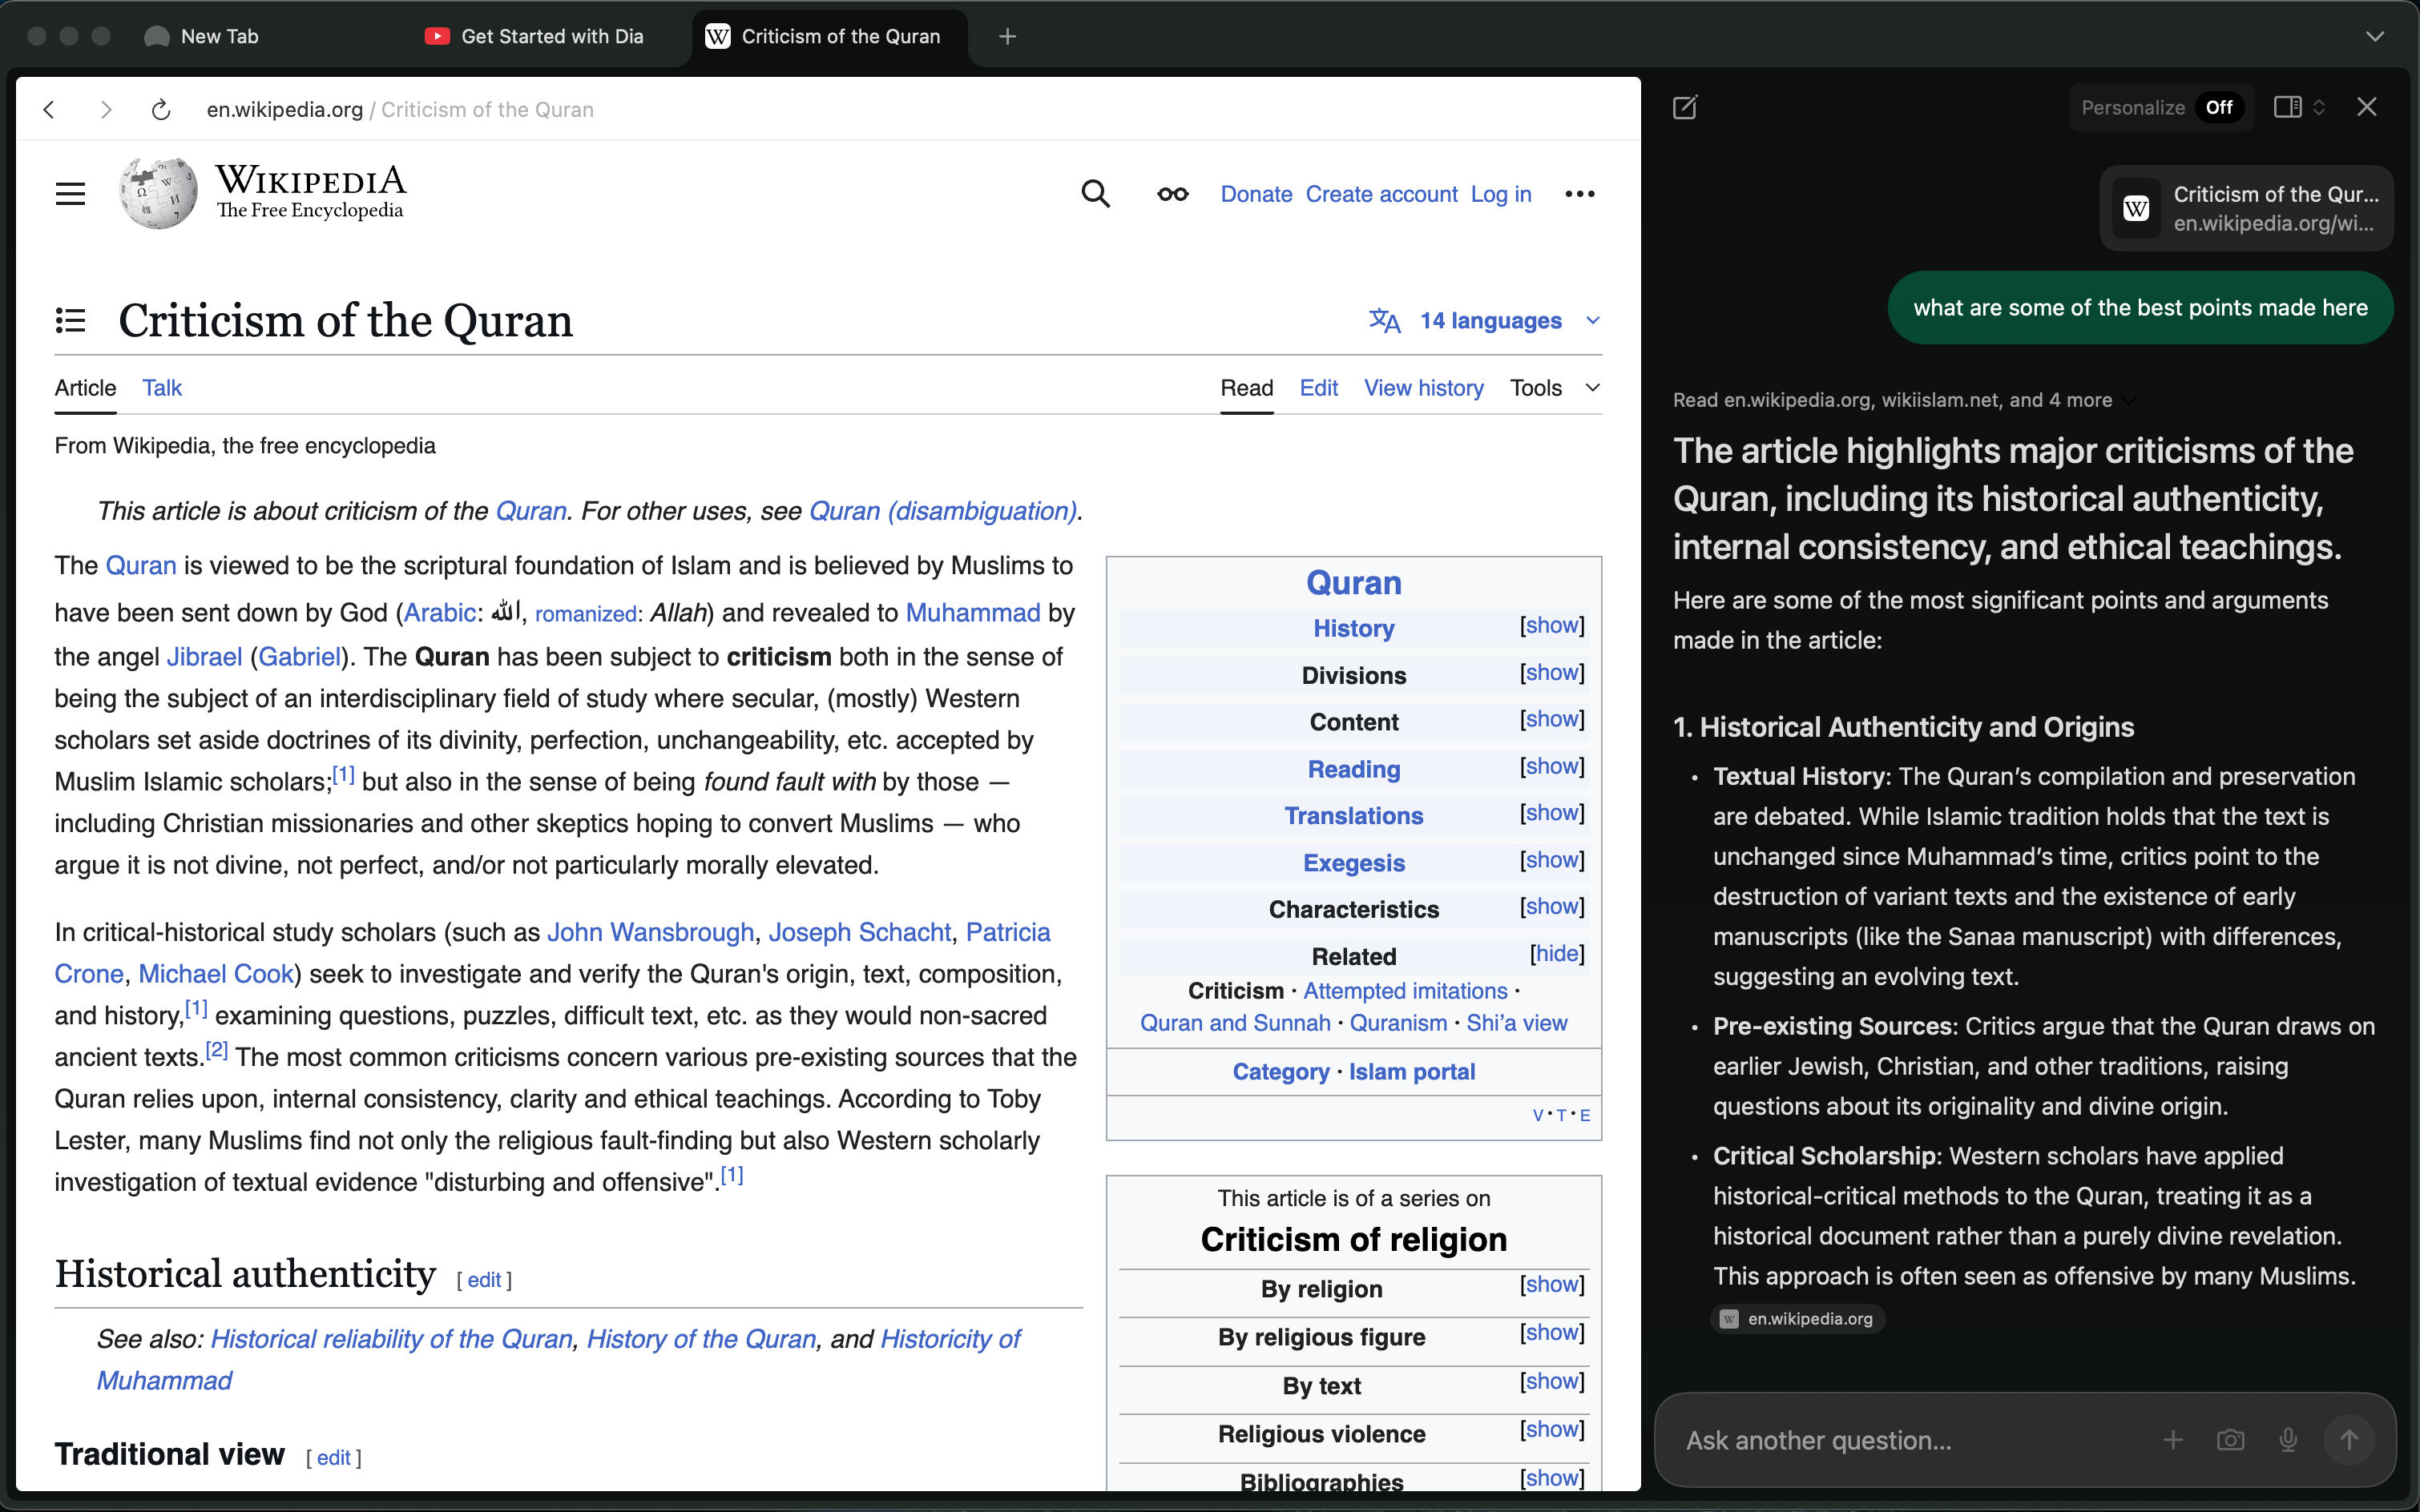2420x1512 pixels.
Task: Open the Historical reliability of the Quran link
Action: 391,1339
